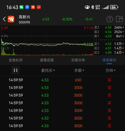125x131 pixels.
Task: Tap the intraday price line chart
Action: click(47, 36)
